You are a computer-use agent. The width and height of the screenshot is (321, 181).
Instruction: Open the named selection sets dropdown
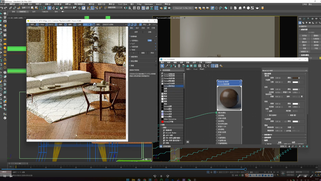coord(115,8)
